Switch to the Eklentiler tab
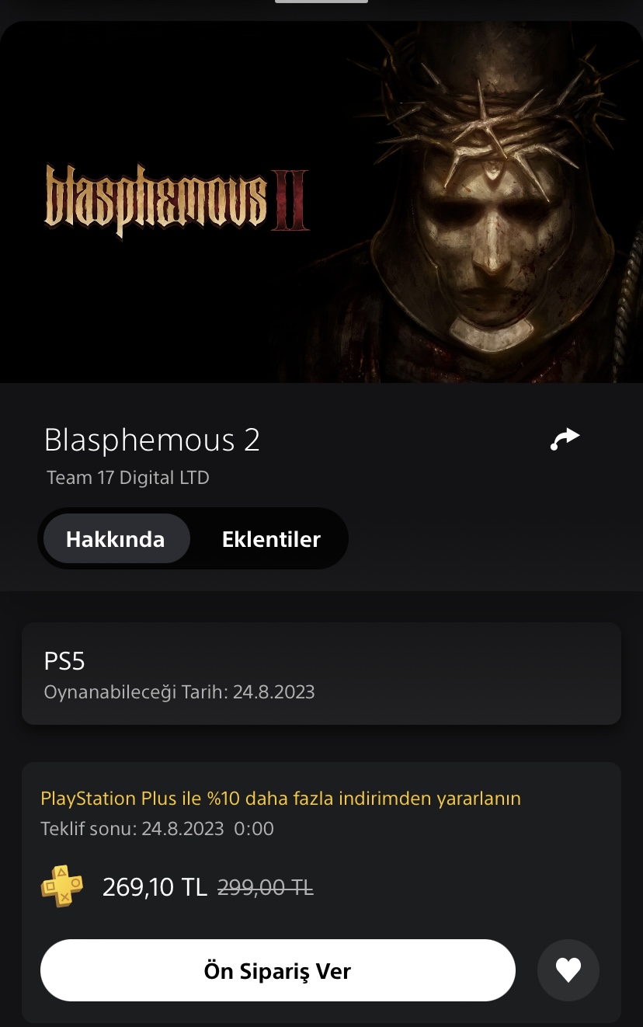Image resolution: width=643 pixels, height=1027 pixels. [x=271, y=539]
